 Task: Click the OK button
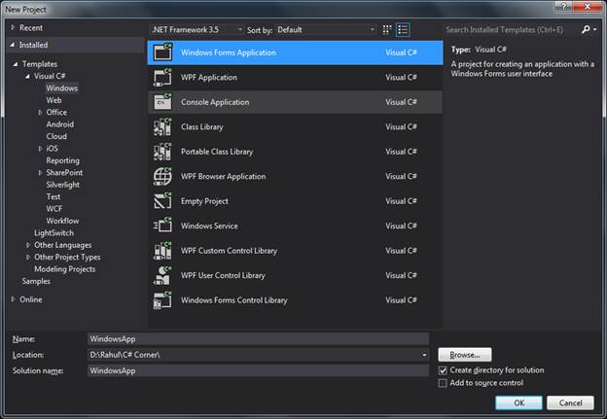[x=518, y=402]
